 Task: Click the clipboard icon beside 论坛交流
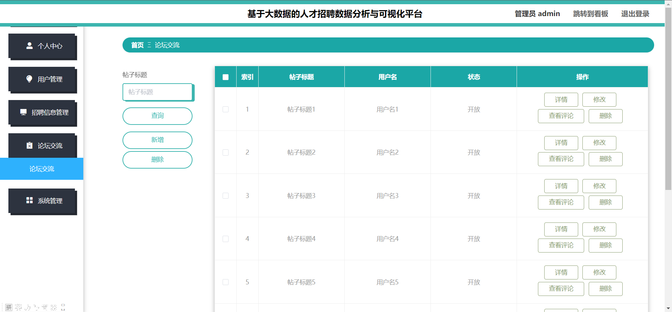coord(29,145)
